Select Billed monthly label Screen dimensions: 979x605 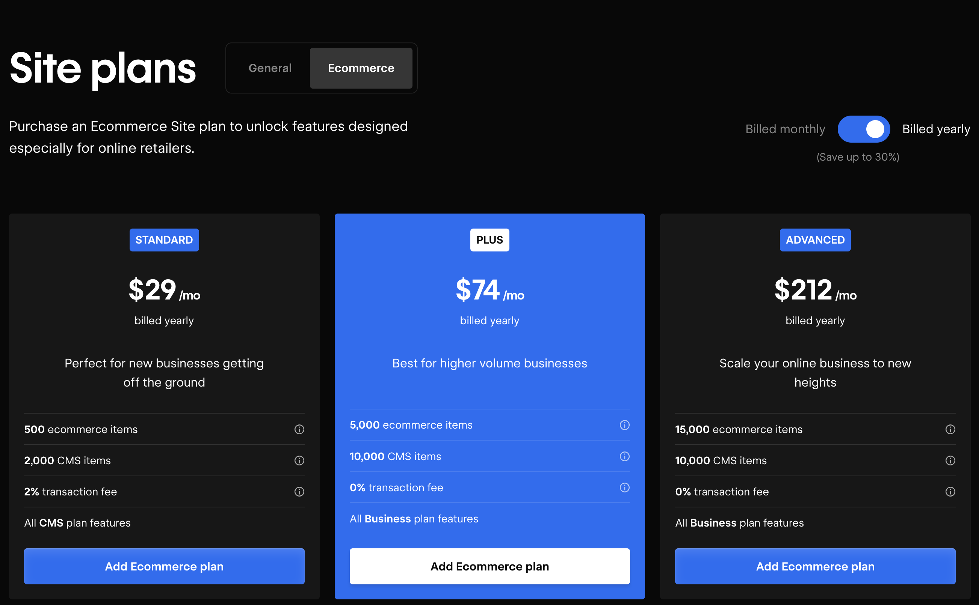point(785,129)
